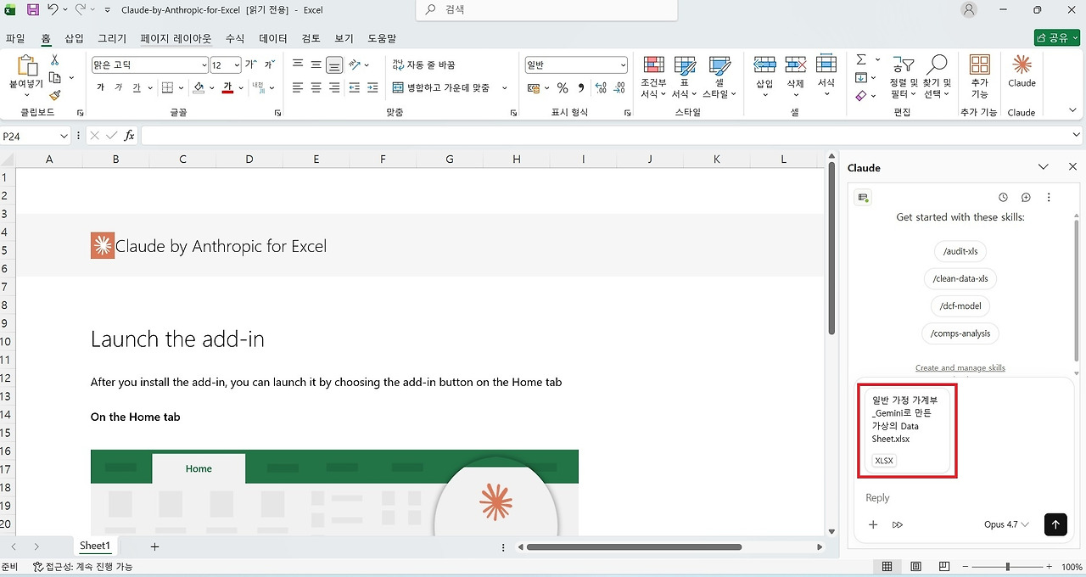Click the percent style icon

tap(562, 87)
